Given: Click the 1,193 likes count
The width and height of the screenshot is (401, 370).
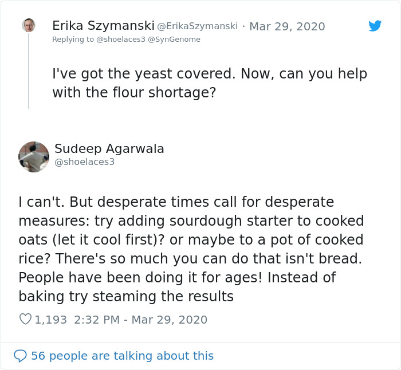Looking at the screenshot, I should [x=50, y=320].
